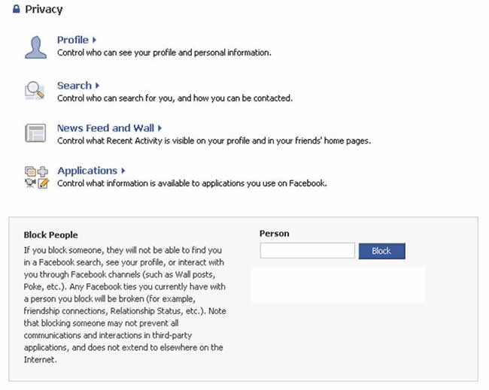Click the lock icon beside Privacy

click(x=17, y=9)
